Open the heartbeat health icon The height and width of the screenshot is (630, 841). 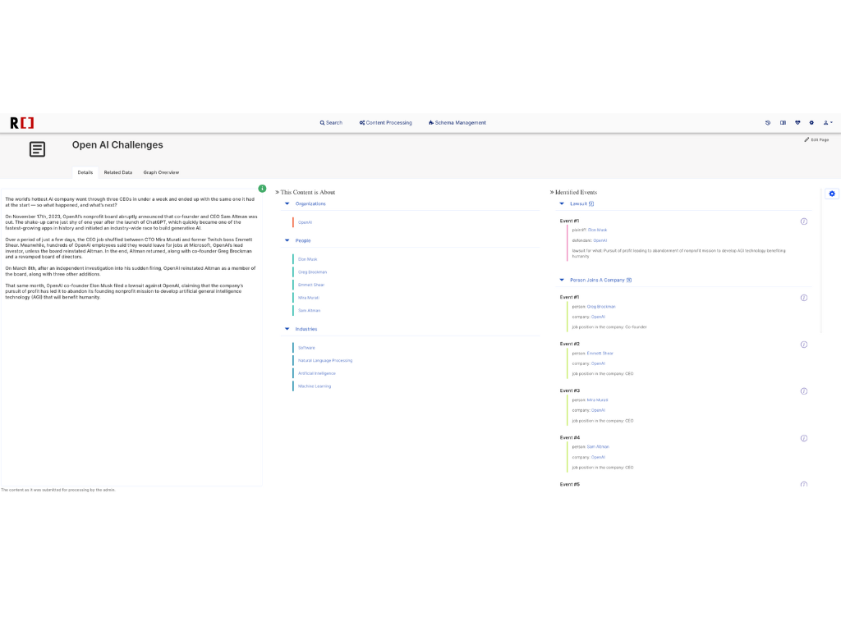pos(797,123)
